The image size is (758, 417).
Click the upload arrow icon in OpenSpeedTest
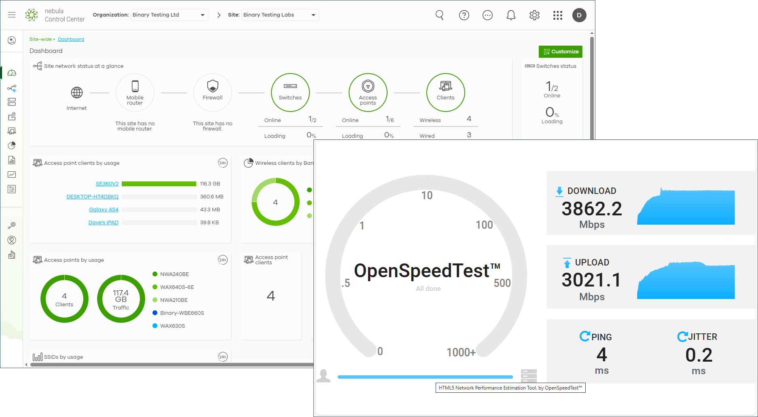tap(567, 263)
